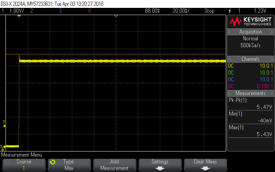Click the channel 1 ground reference marker

(x=3, y=148)
